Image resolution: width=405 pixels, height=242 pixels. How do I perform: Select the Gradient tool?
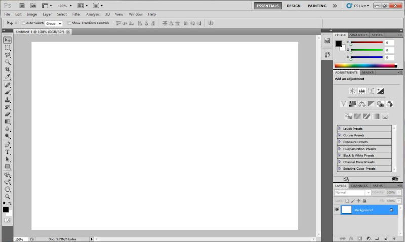click(x=7, y=121)
